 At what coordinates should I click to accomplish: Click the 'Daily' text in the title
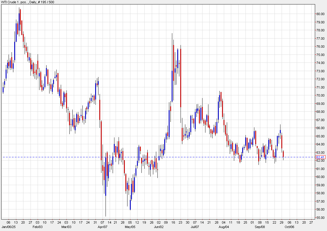pyautogui.click(x=32, y=2)
